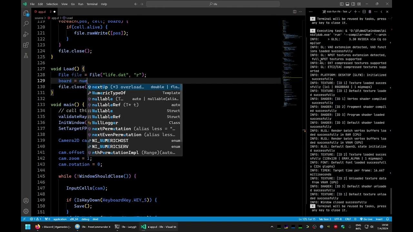Open the Accounts icon above the gear
413x232 pixels.
click(26, 200)
